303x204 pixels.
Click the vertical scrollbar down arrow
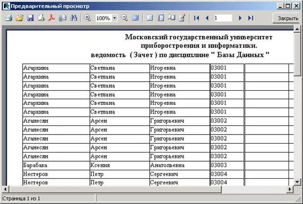(x=297, y=182)
